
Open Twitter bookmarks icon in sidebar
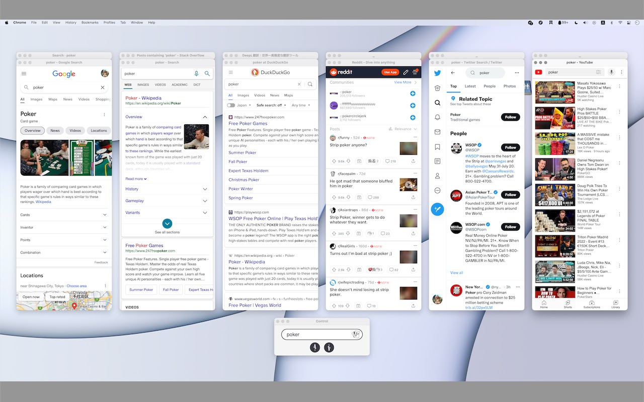click(437, 147)
